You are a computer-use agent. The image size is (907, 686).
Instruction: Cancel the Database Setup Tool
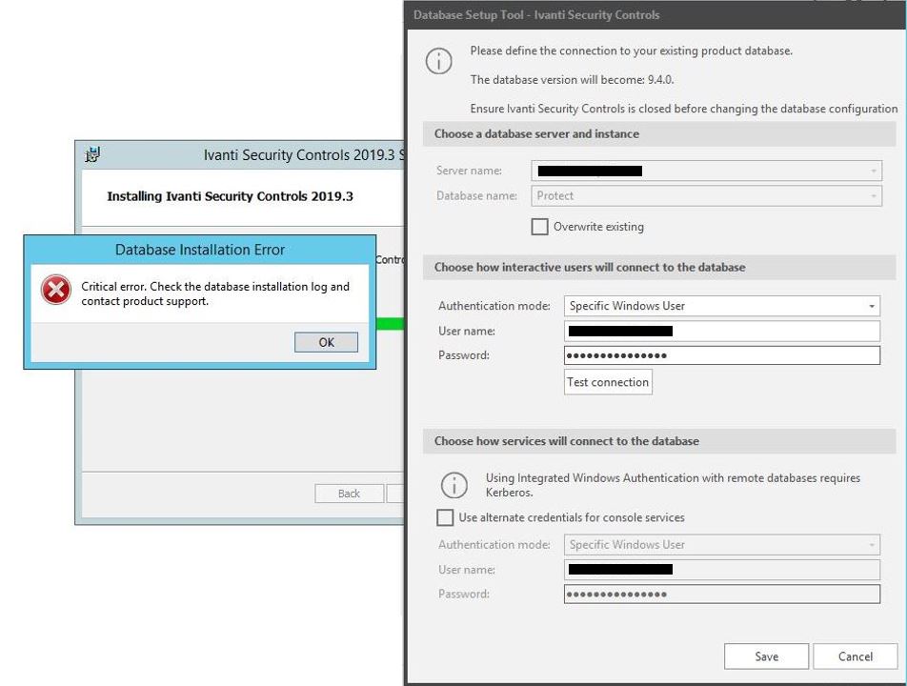854,656
